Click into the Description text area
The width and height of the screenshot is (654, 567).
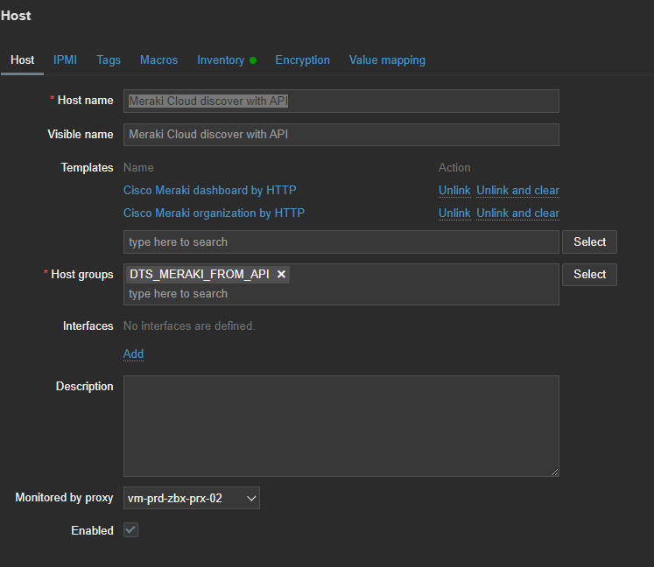(341, 426)
